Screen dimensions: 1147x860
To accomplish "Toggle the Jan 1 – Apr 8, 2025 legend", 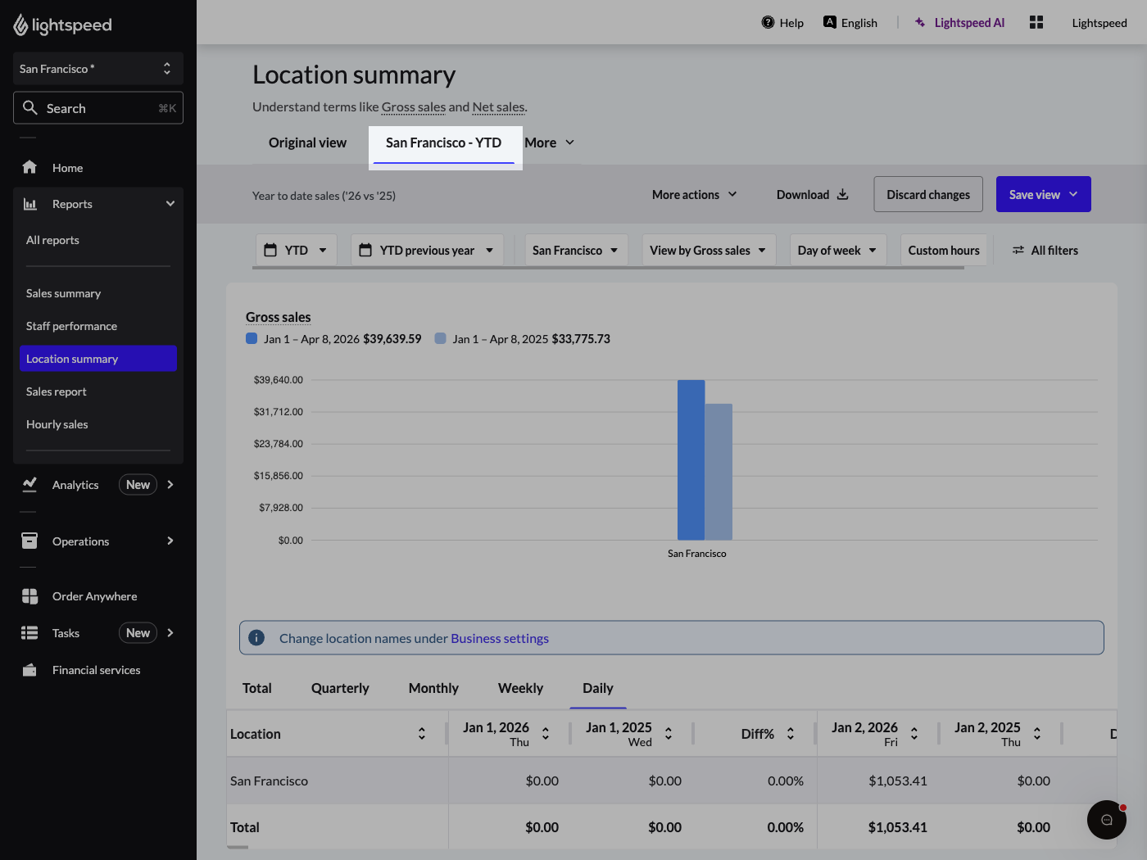I will (441, 338).
